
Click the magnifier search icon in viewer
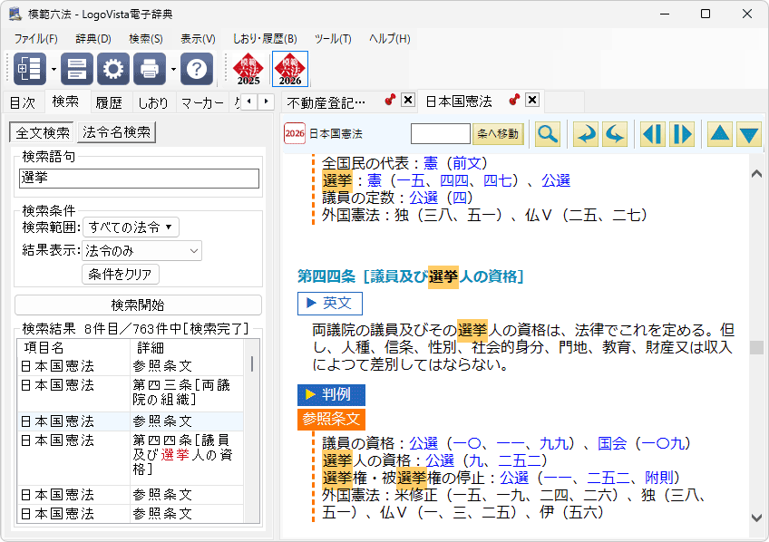click(548, 134)
